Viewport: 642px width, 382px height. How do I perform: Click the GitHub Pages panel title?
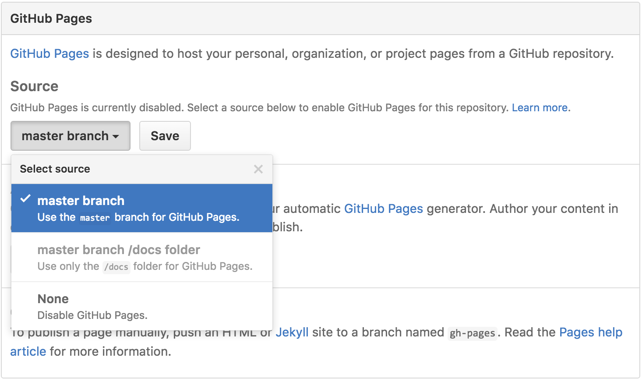pos(51,18)
